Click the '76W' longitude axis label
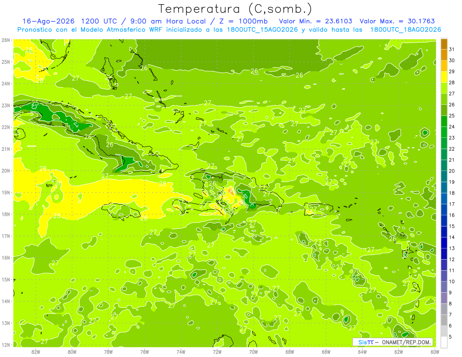Viewport: 462px width, 357px height. point(145,352)
